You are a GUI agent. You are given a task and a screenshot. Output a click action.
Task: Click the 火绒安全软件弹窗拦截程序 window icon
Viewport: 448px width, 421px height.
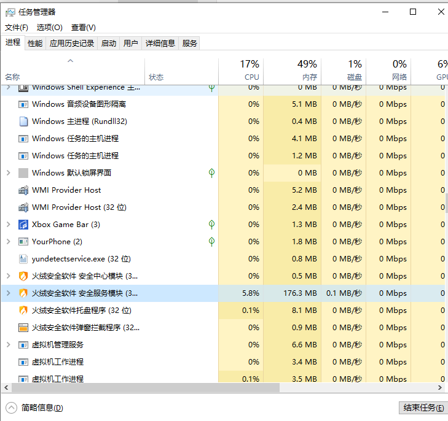(23, 328)
